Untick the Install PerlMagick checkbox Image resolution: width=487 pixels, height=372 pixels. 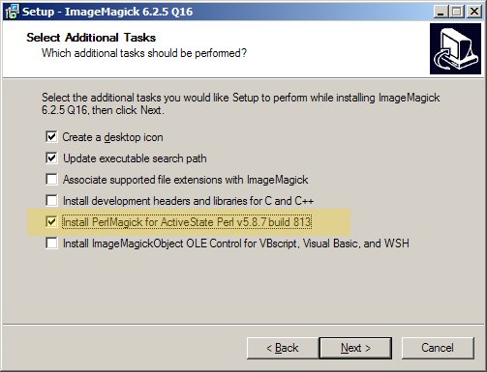pos(51,221)
